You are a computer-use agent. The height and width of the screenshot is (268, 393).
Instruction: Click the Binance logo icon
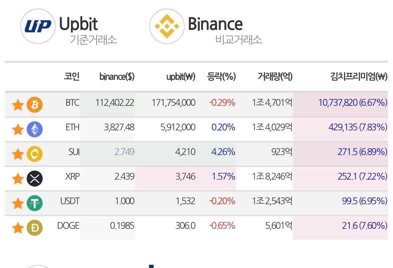tap(167, 26)
